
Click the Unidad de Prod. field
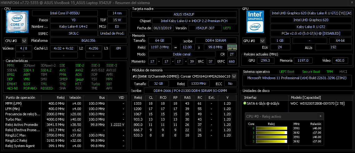point(112,33)
